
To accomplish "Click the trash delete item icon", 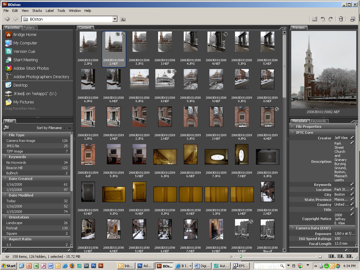I will pos(341,19).
